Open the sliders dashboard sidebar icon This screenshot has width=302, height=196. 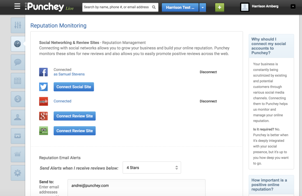18,25
